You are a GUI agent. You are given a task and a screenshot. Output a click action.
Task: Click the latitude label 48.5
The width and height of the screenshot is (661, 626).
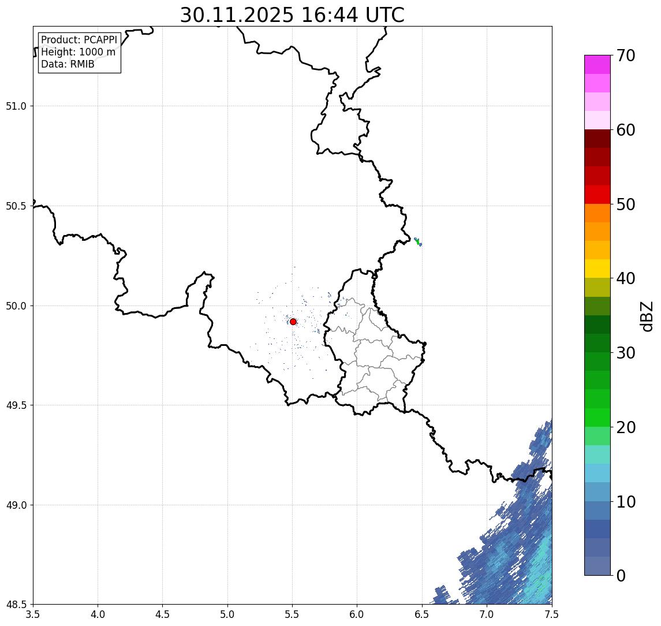16,605
